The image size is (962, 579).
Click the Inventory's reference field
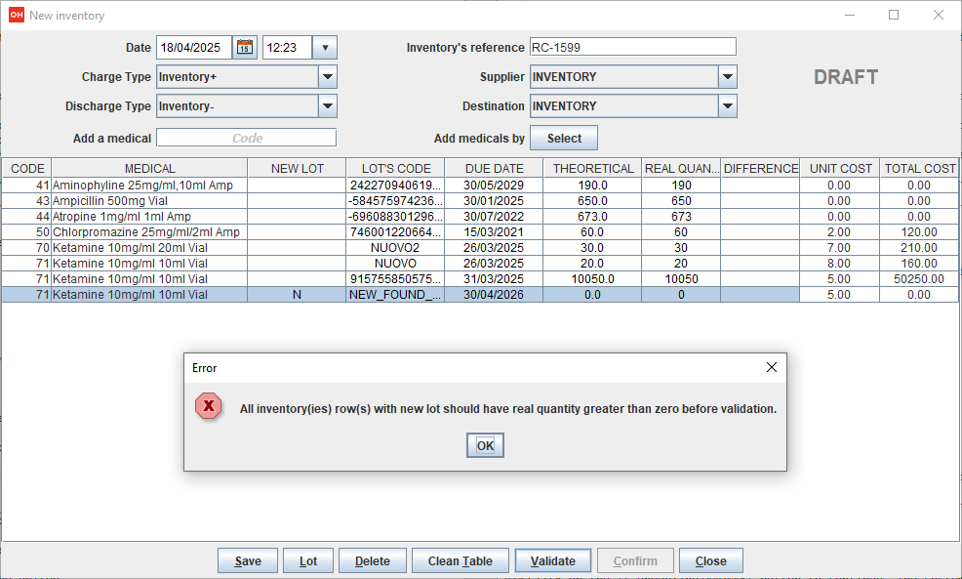[632, 47]
